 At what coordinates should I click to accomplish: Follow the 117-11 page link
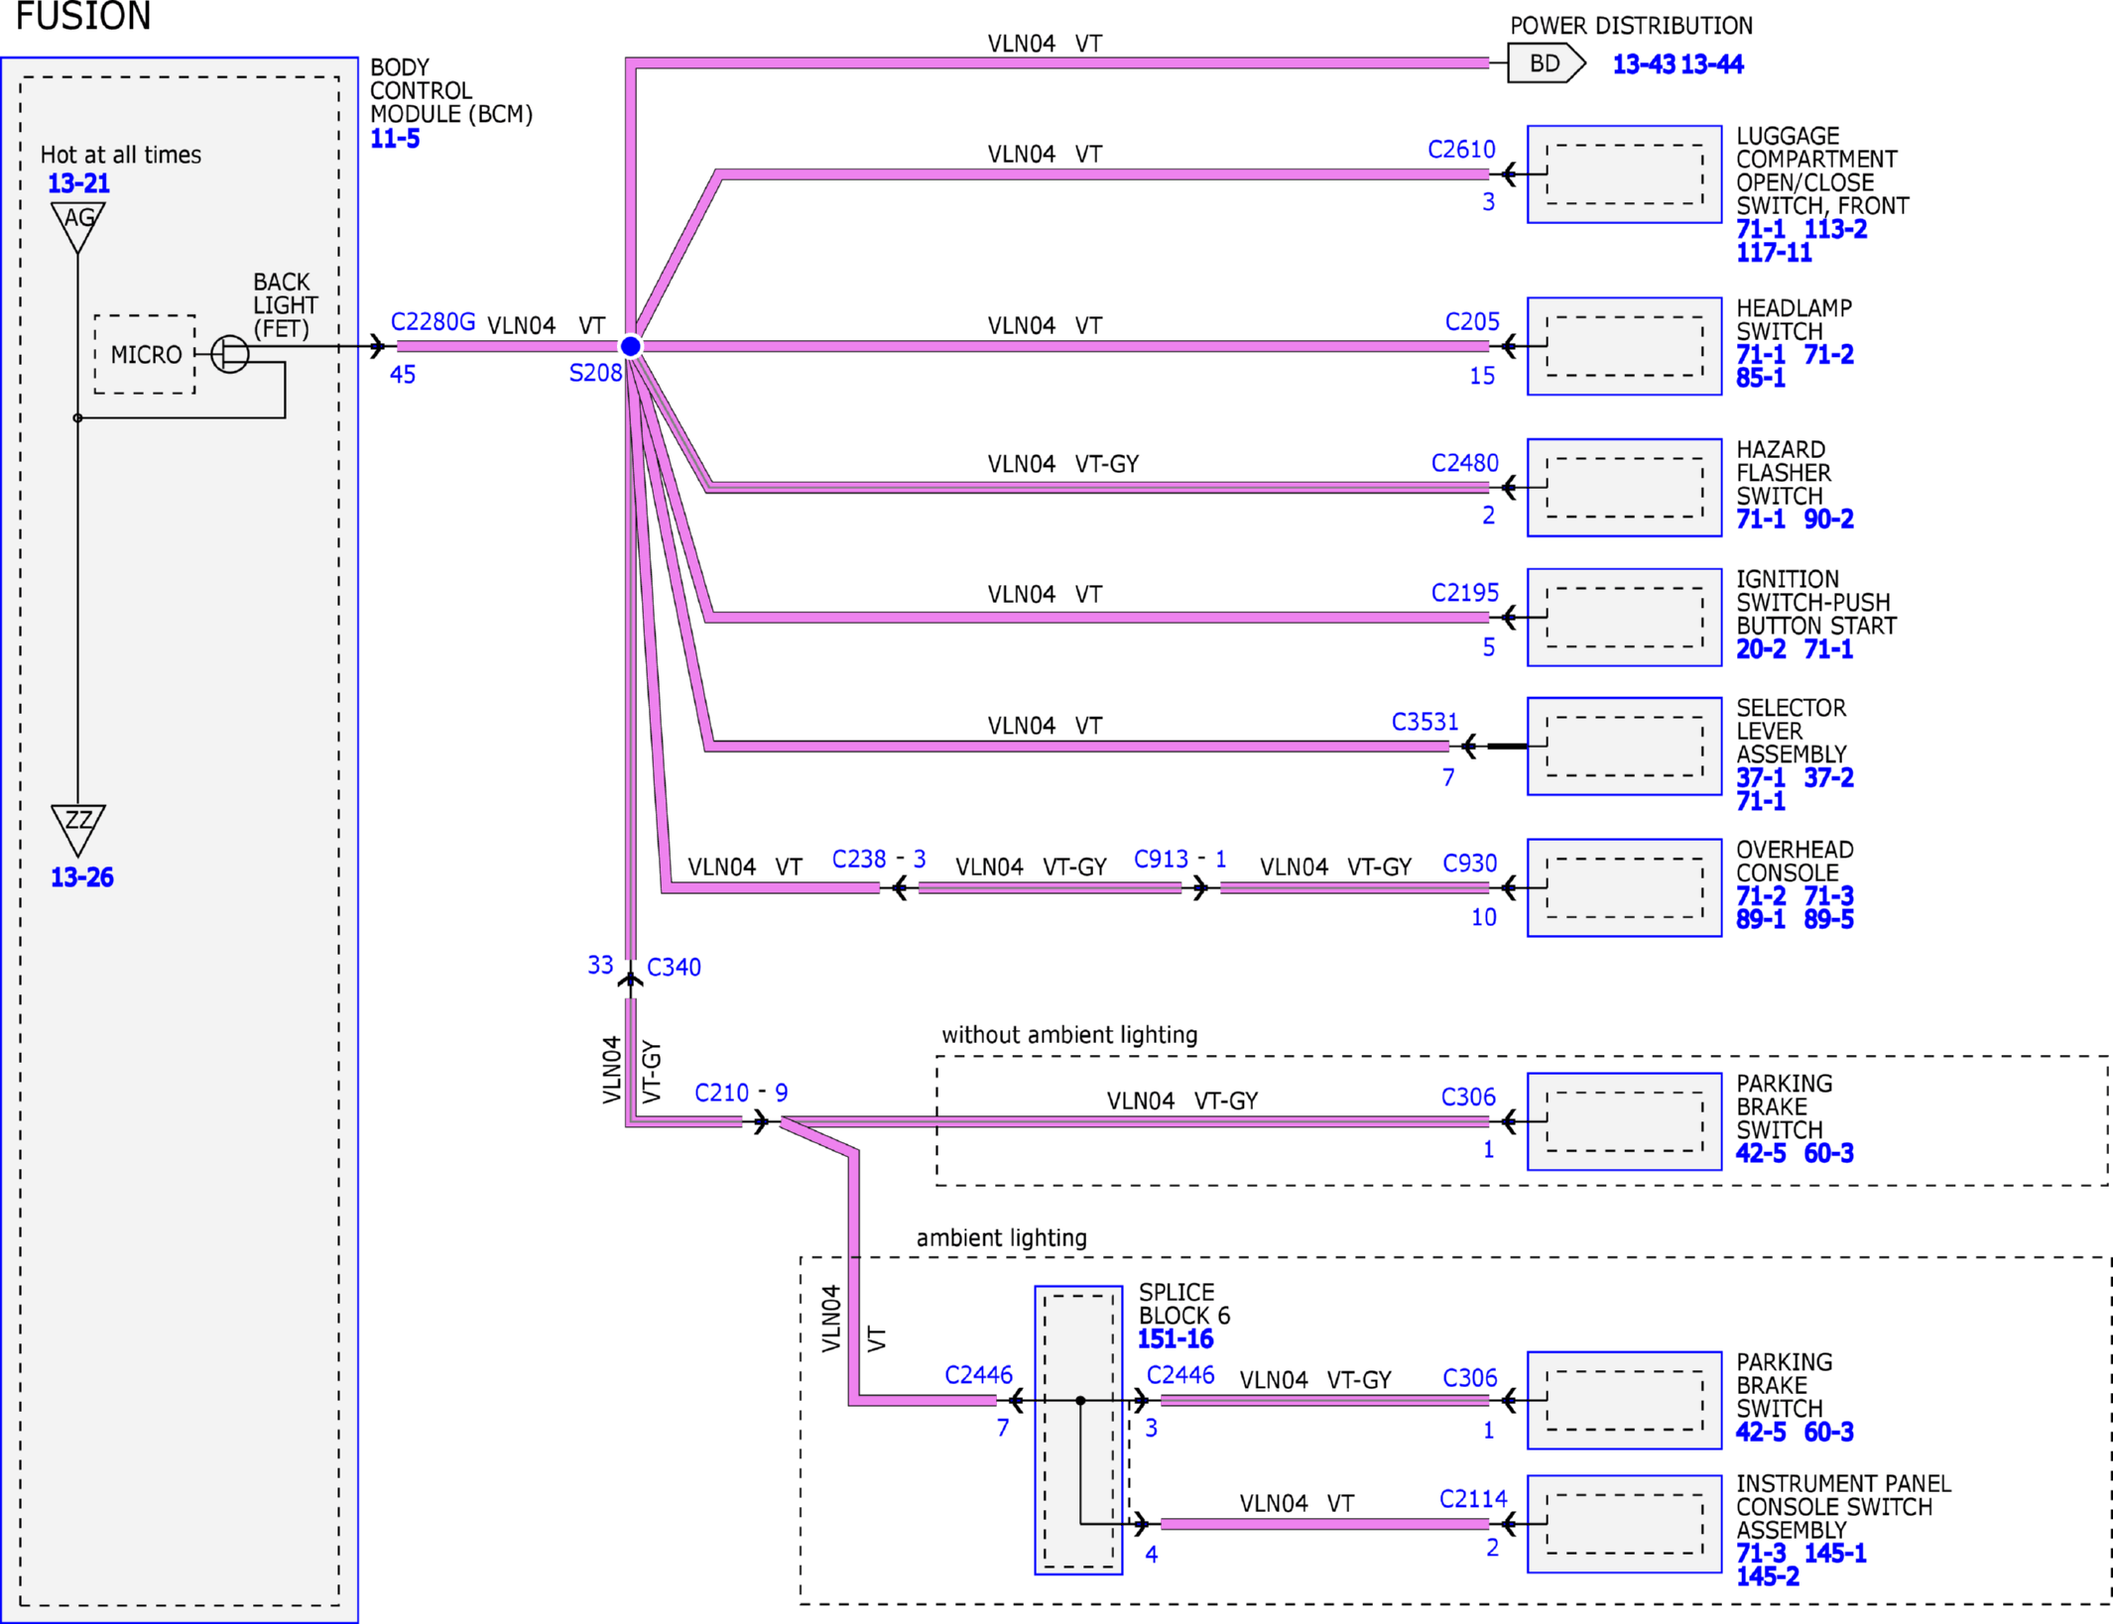pyautogui.click(x=1774, y=253)
